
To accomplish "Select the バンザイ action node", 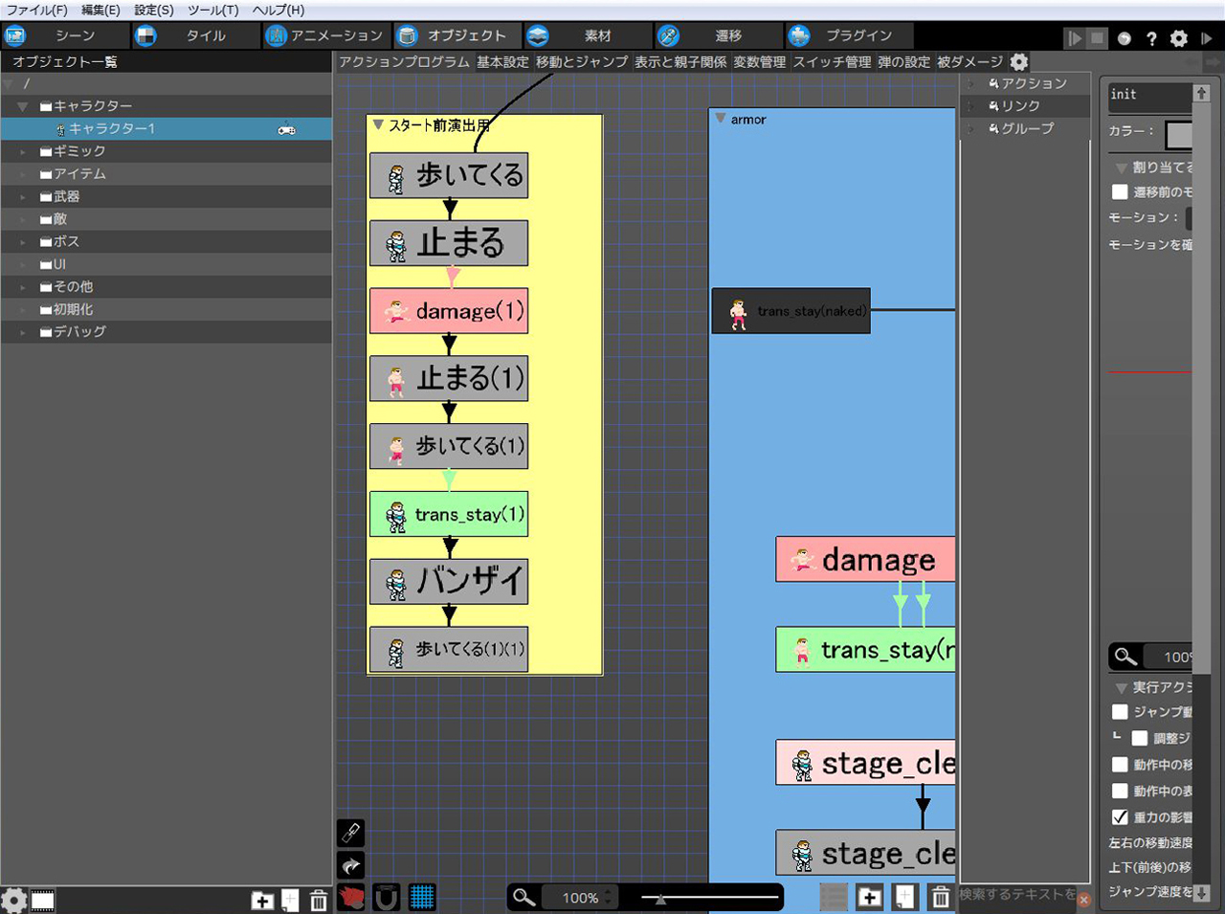I will point(449,581).
